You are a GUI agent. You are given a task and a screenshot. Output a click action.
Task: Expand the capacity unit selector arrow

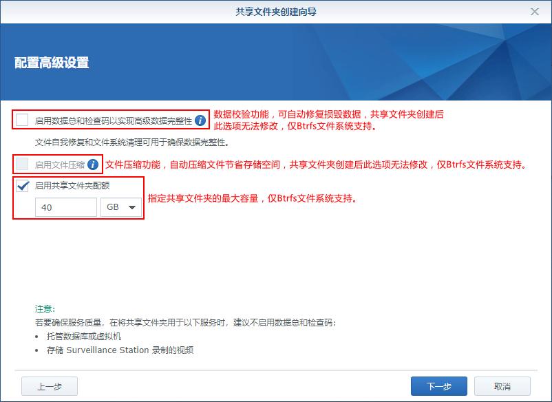tap(133, 207)
